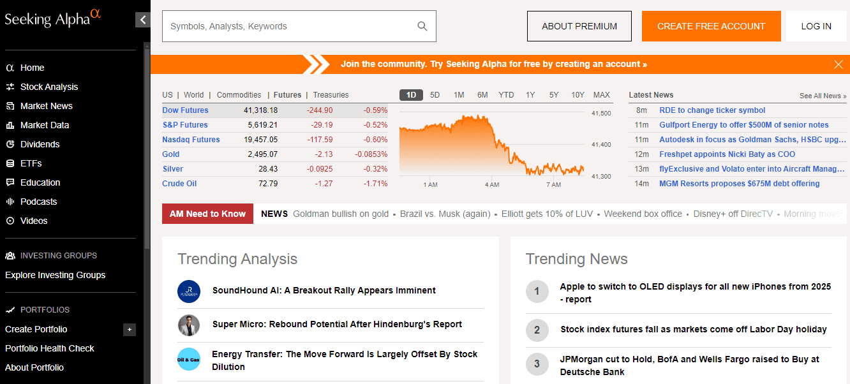Open Apple OLED displays trending news
Screen dimensions: 850x384
pyautogui.click(x=696, y=293)
